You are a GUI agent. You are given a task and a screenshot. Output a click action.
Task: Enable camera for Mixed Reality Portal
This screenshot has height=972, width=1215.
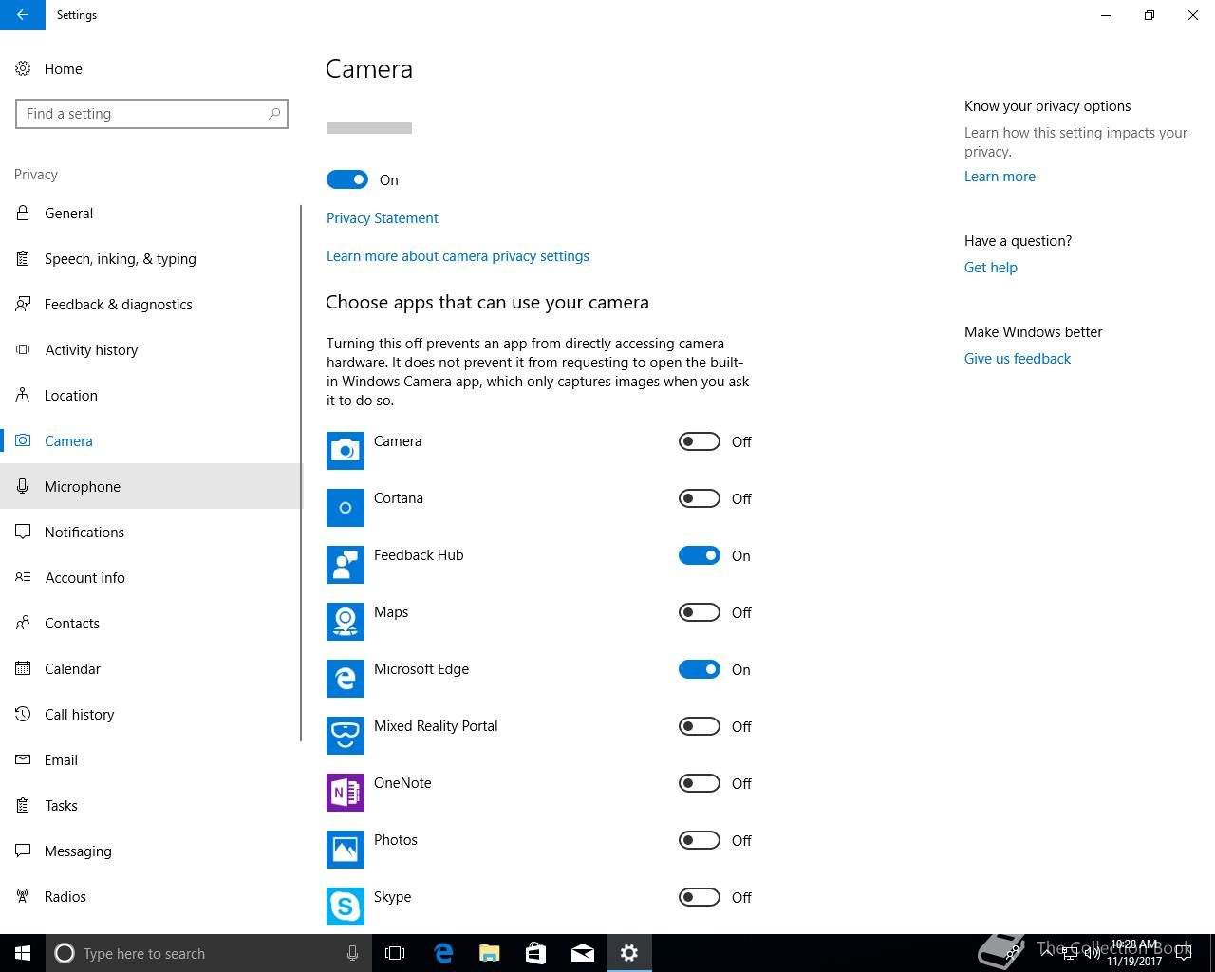point(700,726)
